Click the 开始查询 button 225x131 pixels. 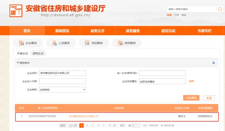pyautogui.click(x=191, y=98)
